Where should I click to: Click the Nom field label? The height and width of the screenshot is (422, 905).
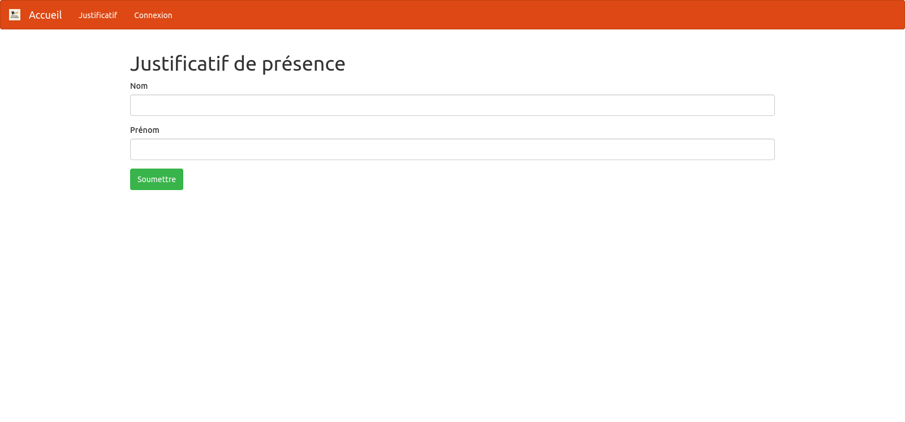tap(139, 86)
